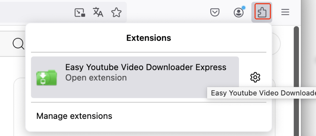
Task: Click the Extensions panel heading
Action: (x=149, y=38)
